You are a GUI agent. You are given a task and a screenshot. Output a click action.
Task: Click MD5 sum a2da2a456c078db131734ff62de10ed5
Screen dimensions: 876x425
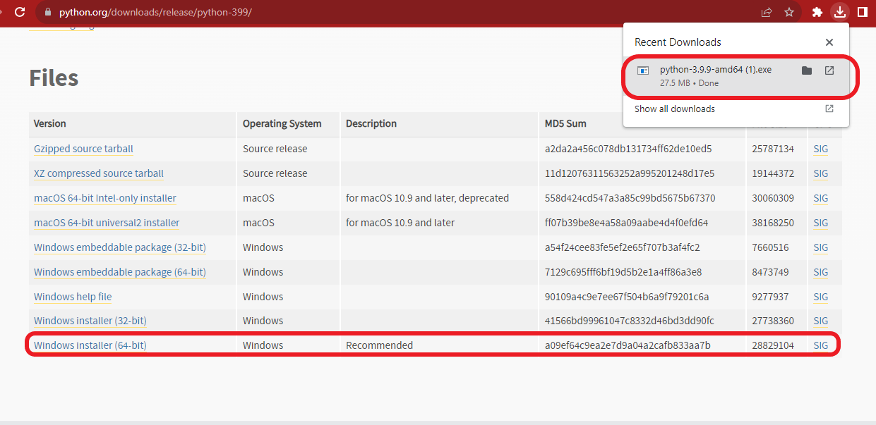(628, 149)
